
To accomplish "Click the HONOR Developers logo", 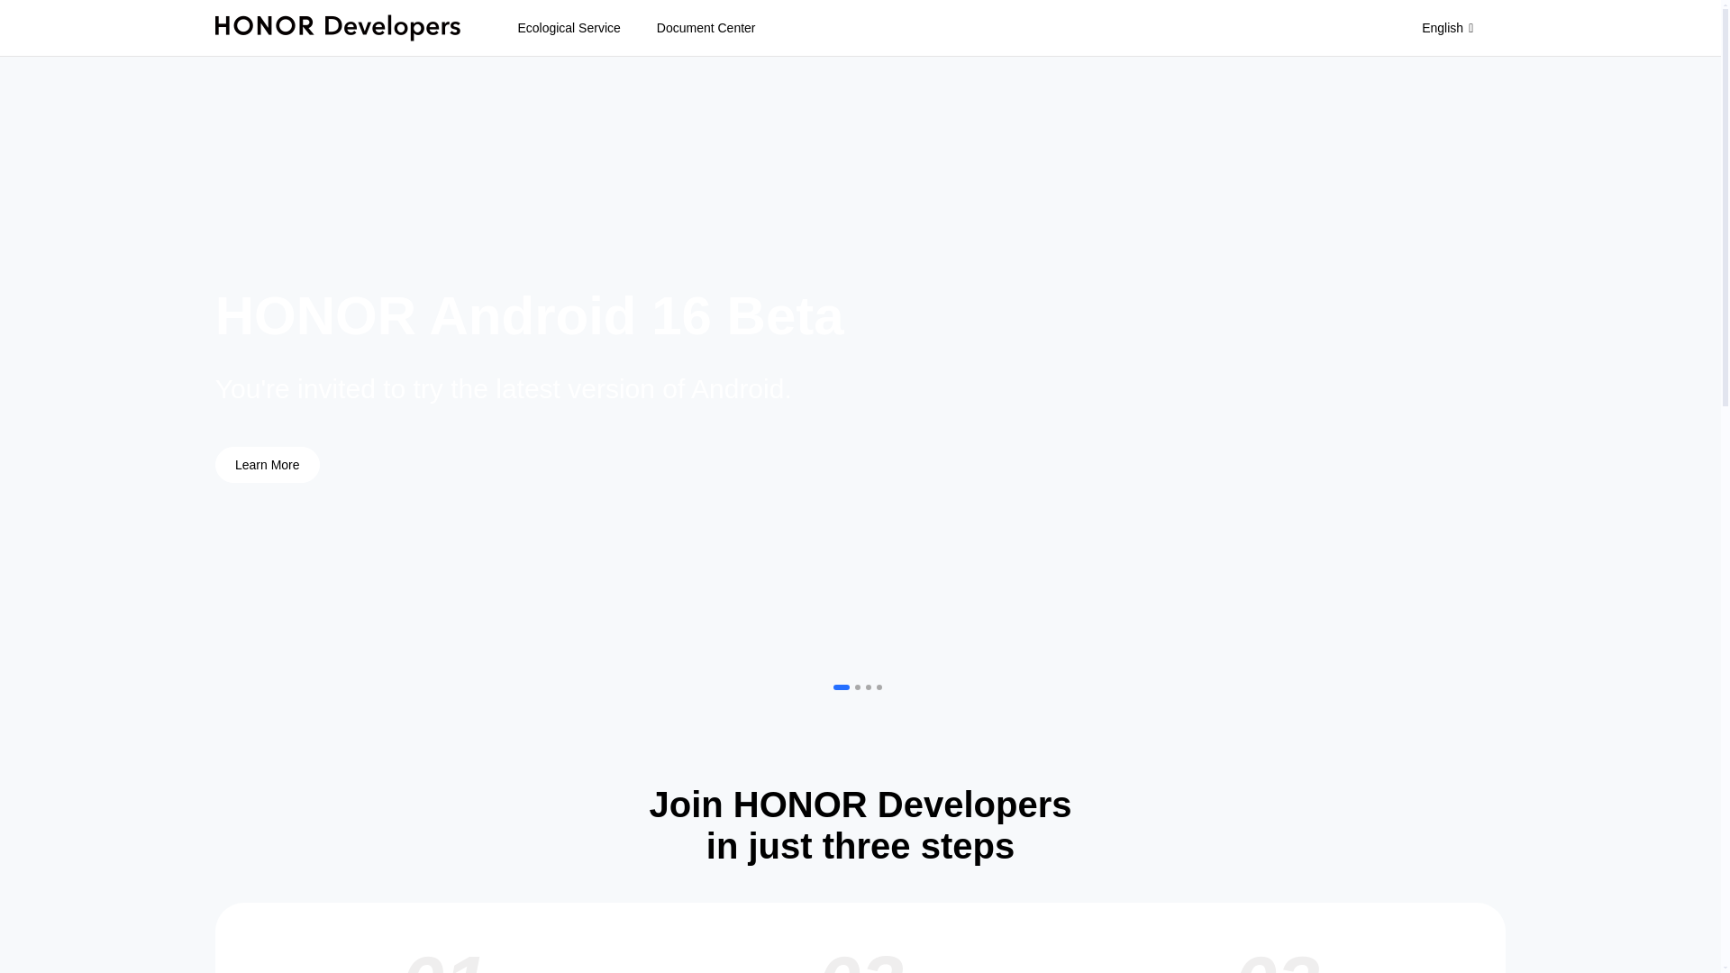I will click(337, 28).
